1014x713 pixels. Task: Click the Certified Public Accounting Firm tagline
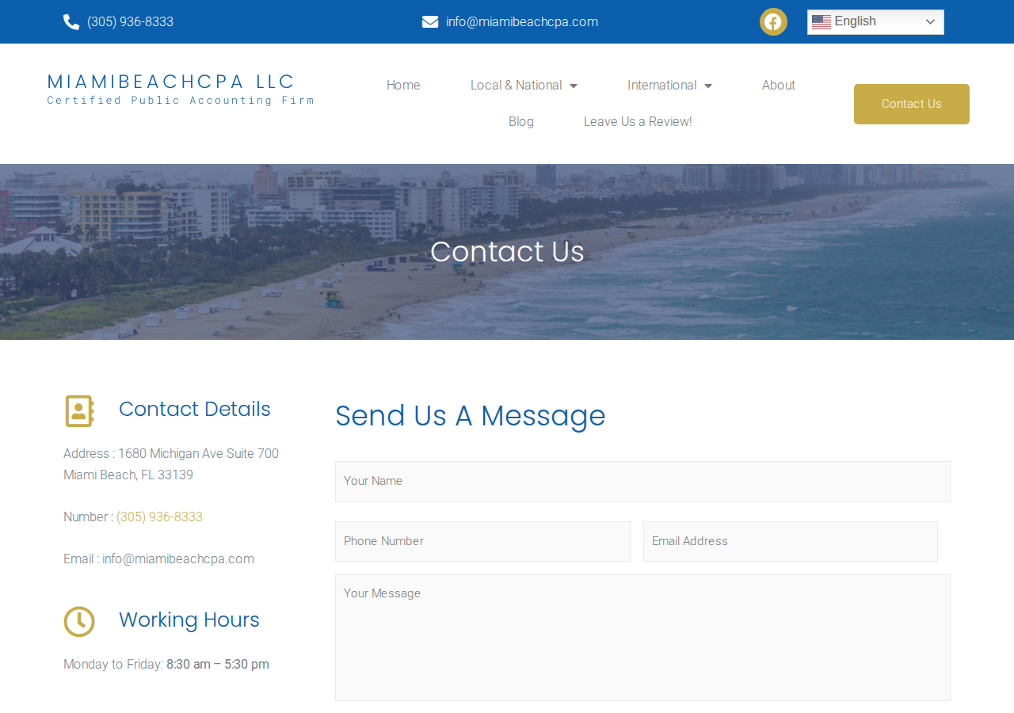181,101
